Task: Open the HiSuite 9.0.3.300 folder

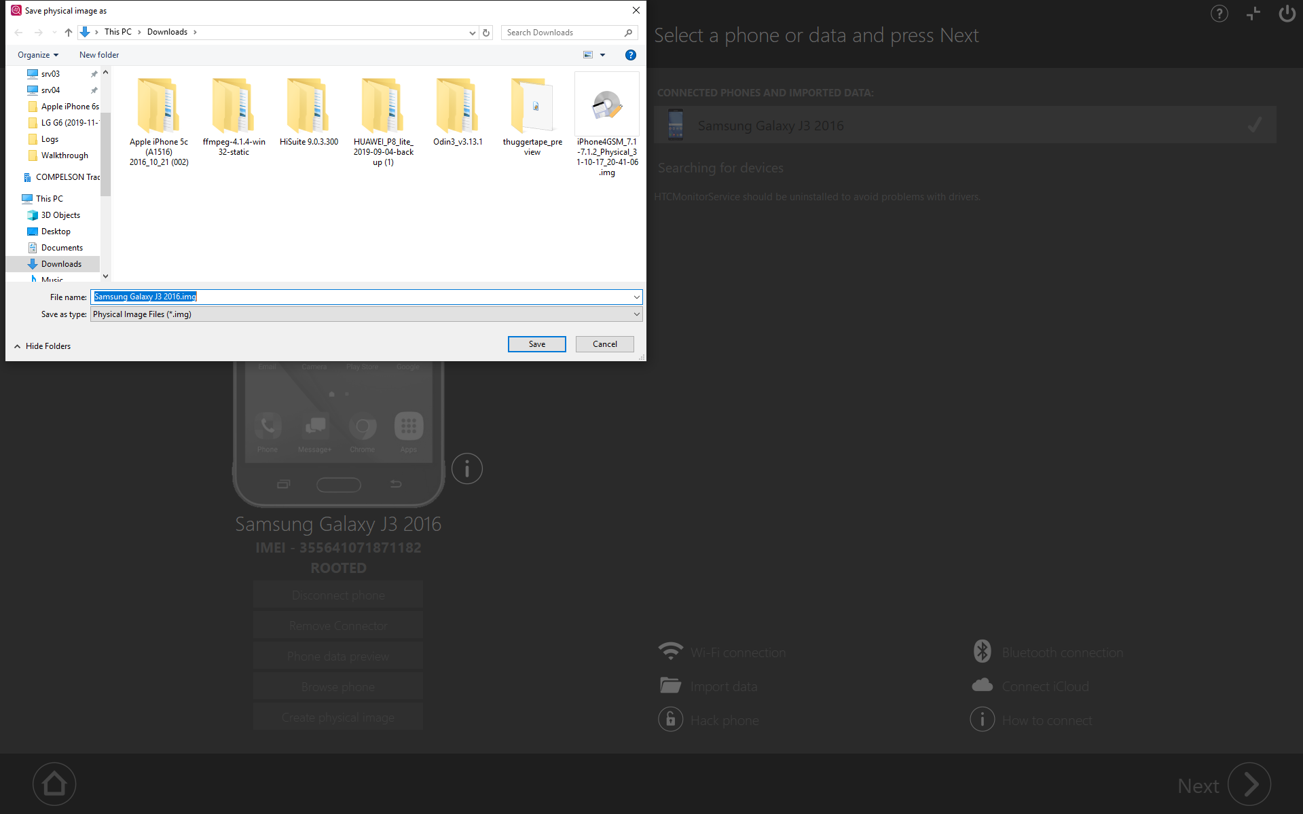Action: pos(308,111)
